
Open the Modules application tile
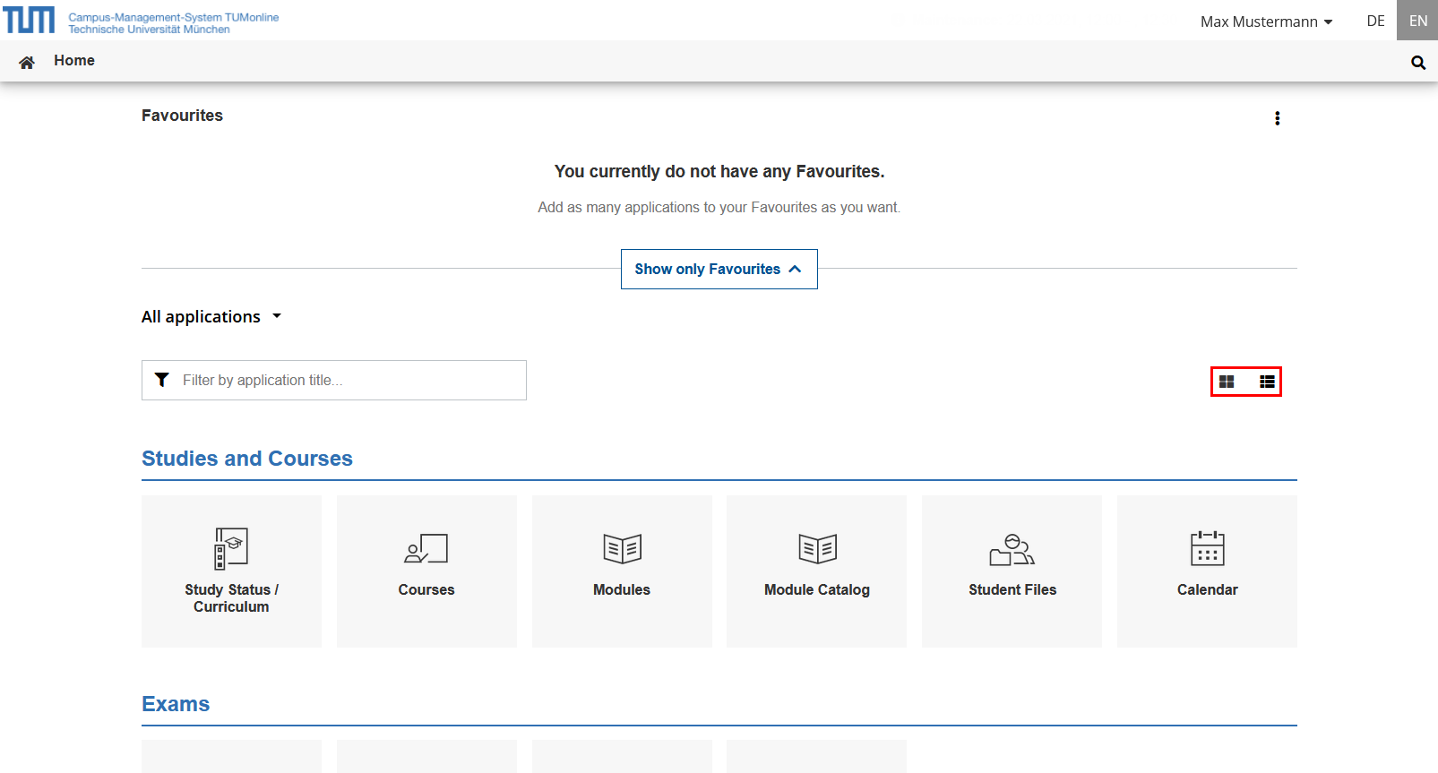coord(622,571)
